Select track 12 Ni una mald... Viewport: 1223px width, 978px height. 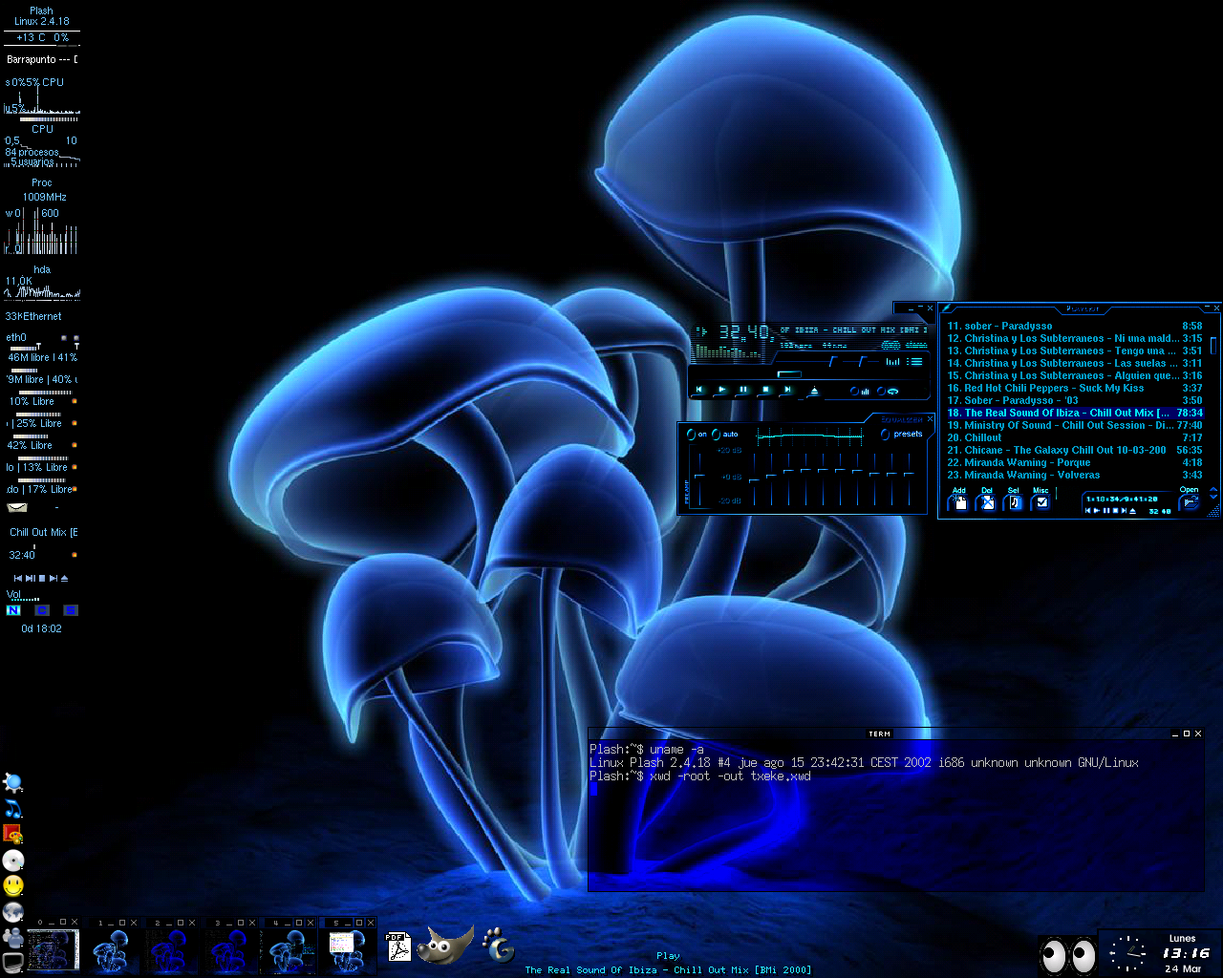coord(1075,338)
